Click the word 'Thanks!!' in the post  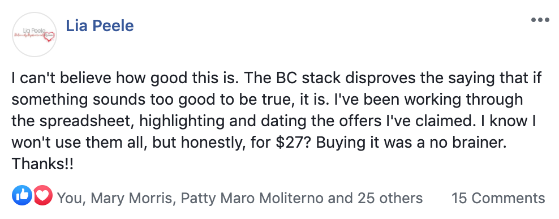[42, 164]
